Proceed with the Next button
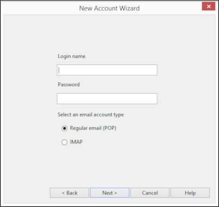Viewport: 219px width, 207px height. point(110,193)
